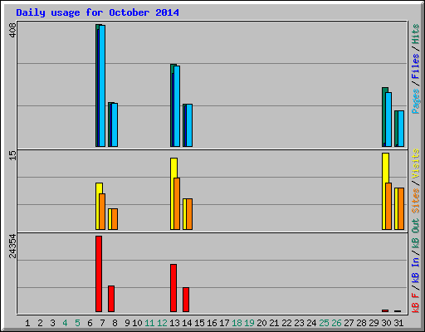Image resolution: width=425 pixels, height=332 pixels.
Task: Click day label 14 on the x-axis
Action: click(187, 323)
